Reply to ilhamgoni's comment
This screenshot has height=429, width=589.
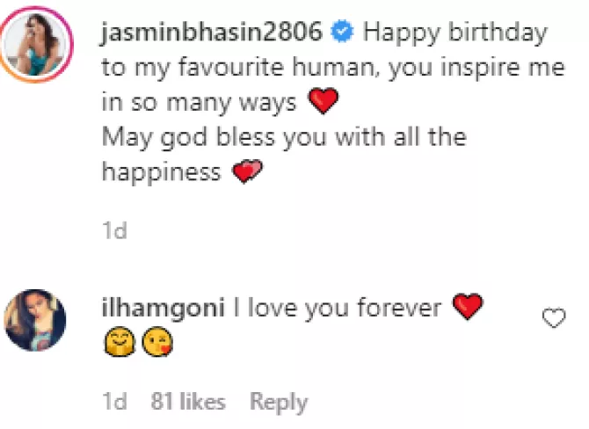279,403
